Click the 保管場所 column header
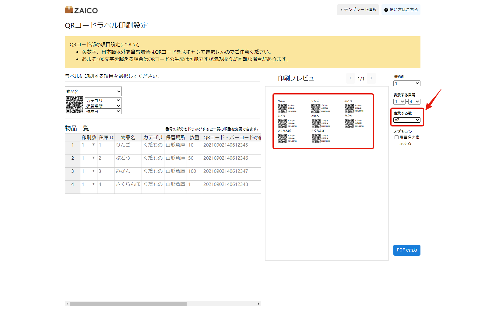The height and width of the screenshot is (309, 485). pos(175,137)
